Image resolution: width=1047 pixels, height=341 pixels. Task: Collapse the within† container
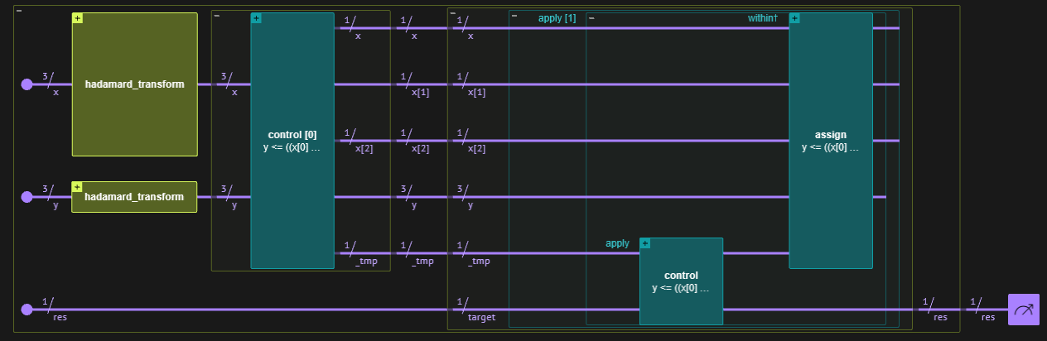point(591,17)
